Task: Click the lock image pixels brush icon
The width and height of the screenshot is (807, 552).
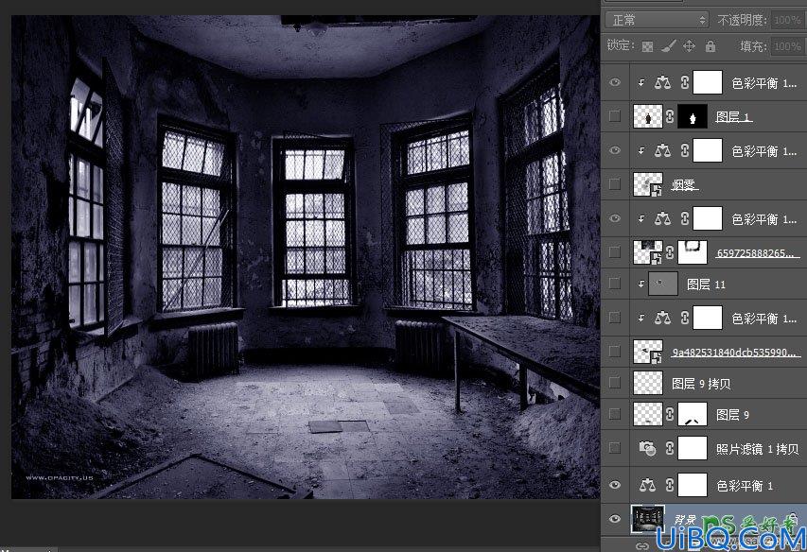Action: coord(668,46)
